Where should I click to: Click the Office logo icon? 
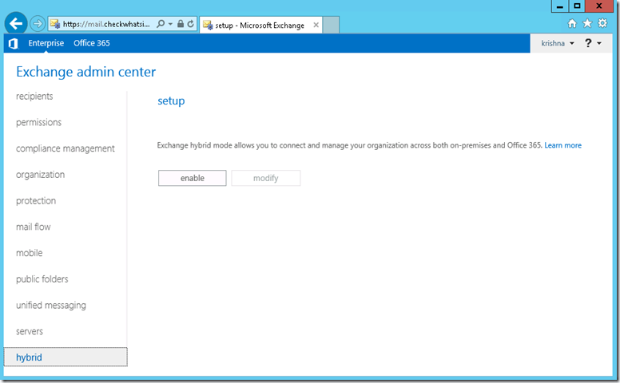(14, 43)
